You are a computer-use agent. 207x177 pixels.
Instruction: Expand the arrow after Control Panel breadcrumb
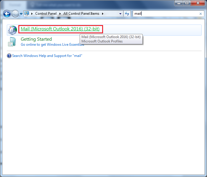click(60, 14)
